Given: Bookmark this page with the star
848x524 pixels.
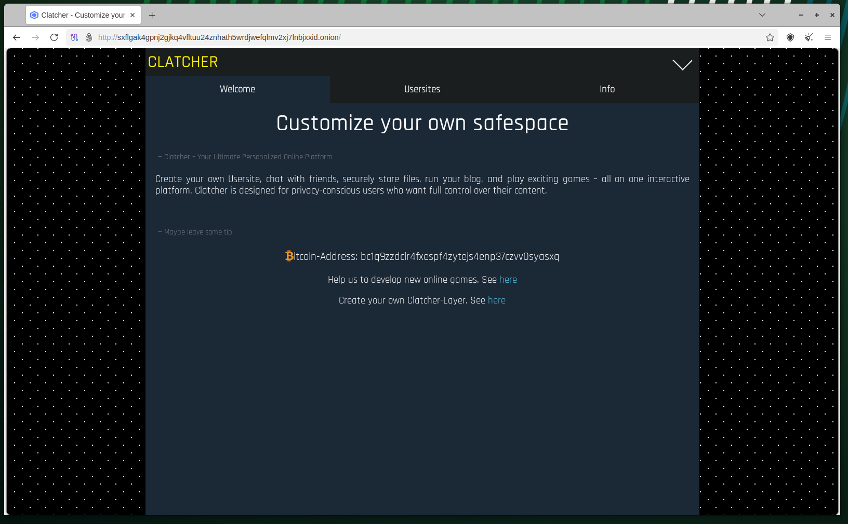Looking at the screenshot, I should (770, 37).
